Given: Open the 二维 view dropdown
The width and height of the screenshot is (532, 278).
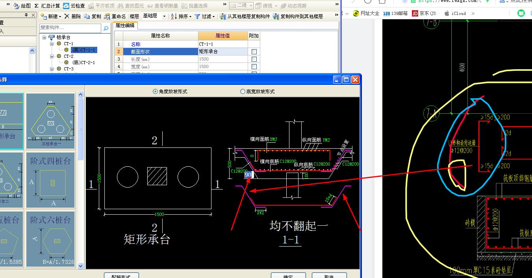Looking at the screenshot, I should tap(241, 6).
